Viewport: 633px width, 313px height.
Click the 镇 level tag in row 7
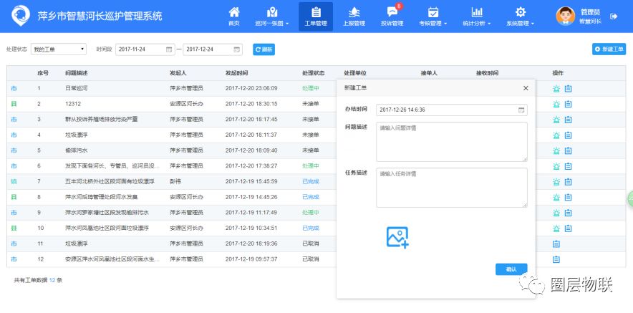click(14, 182)
